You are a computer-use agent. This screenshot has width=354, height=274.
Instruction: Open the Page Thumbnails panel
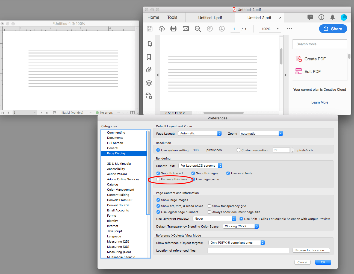pyautogui.click(x=149, y=44)
